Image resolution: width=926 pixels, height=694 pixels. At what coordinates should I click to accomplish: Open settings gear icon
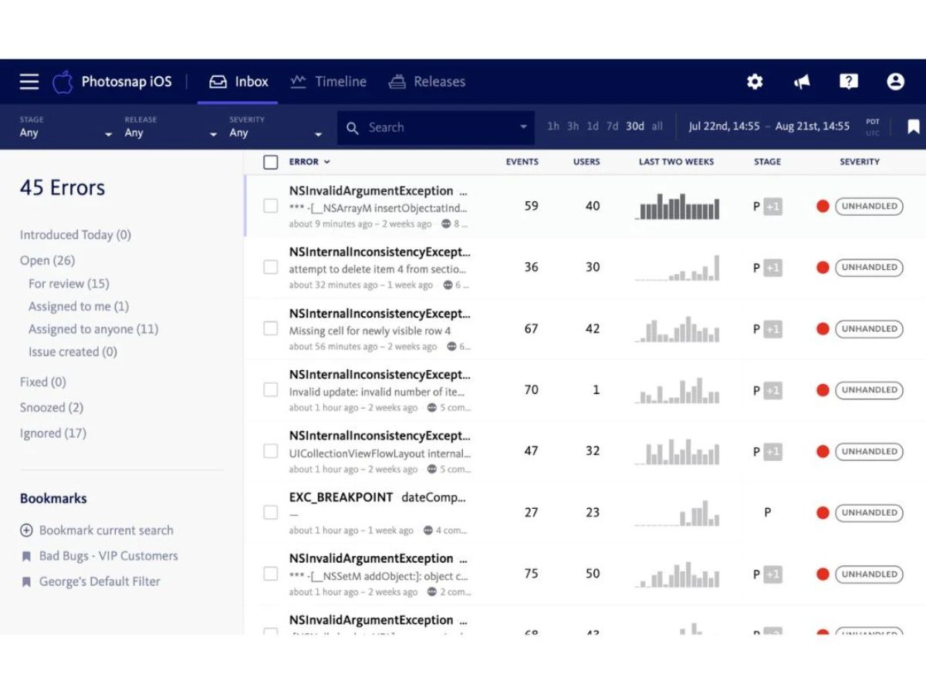[755, 82]
